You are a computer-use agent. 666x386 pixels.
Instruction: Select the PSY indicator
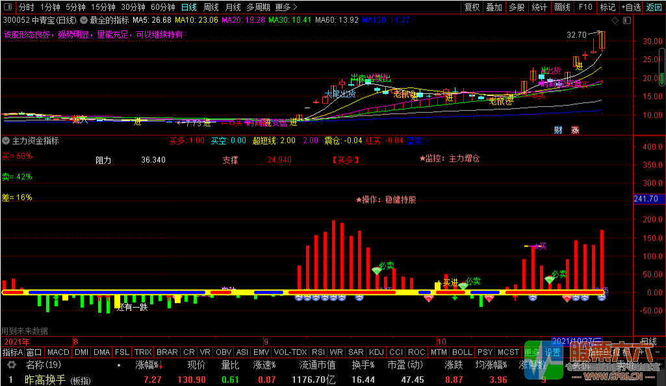coord(485,352)
